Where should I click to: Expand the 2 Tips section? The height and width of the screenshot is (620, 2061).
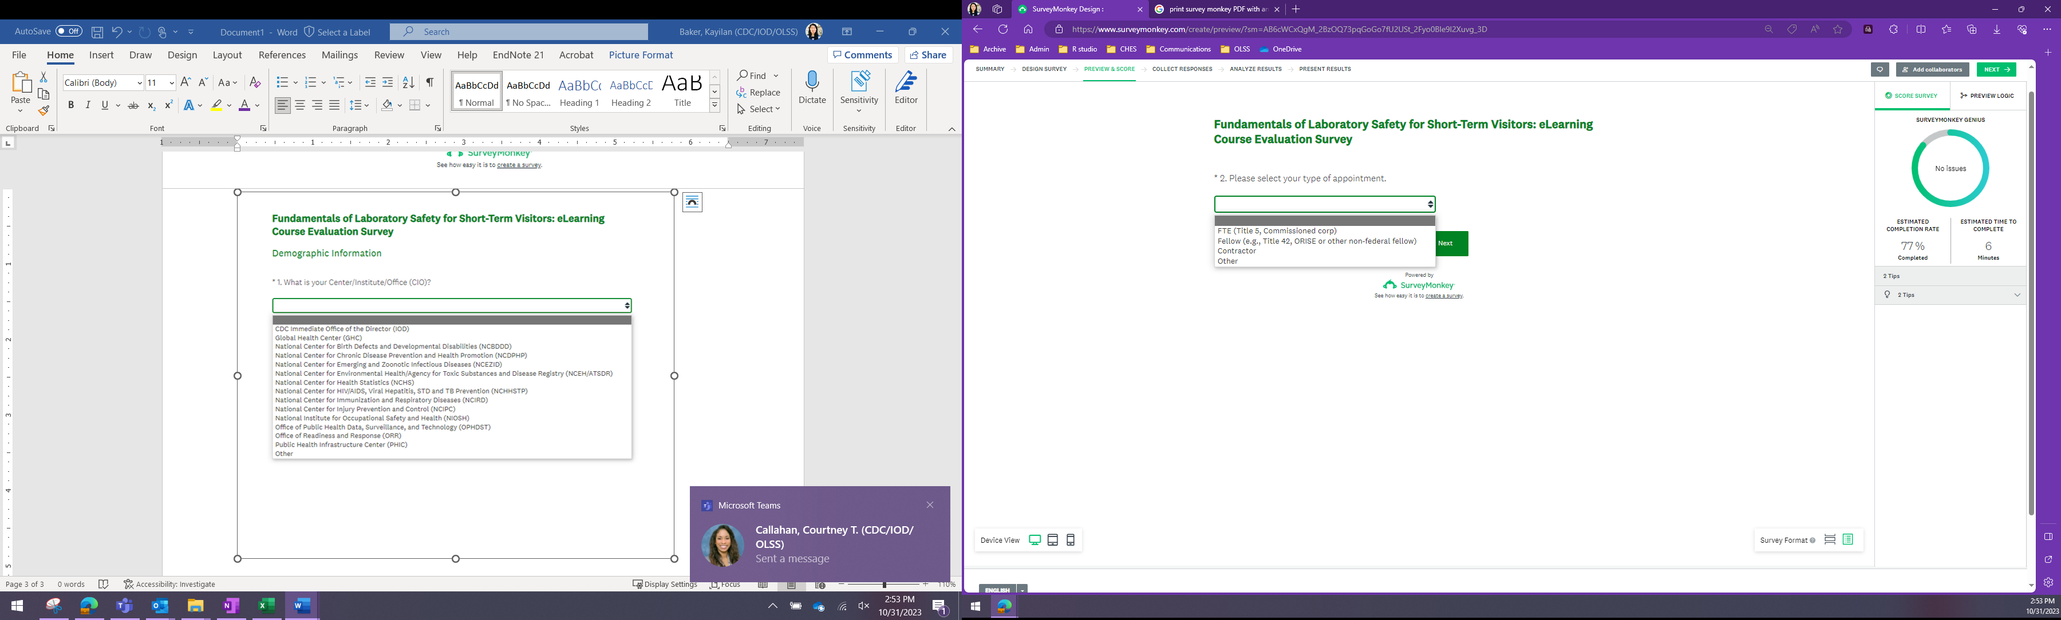pyautogui.click(x=2016, y=296)
